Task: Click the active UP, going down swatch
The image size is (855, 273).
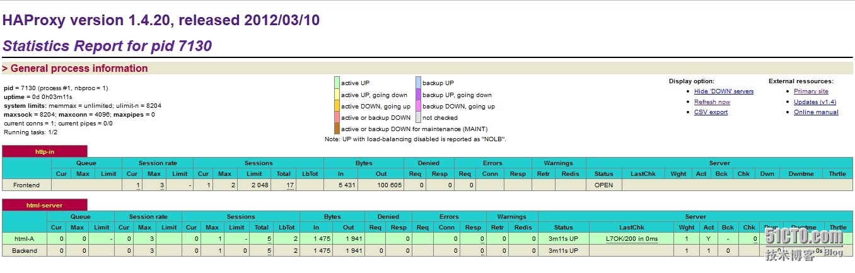Action: pos(337,95)
